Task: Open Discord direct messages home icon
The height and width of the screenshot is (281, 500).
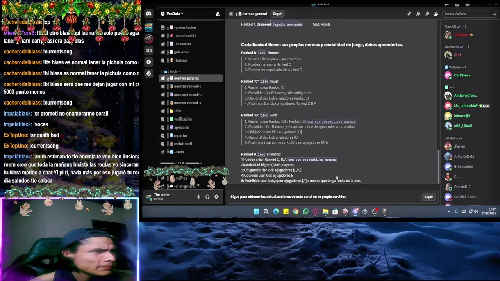Action: pos(148,14)
